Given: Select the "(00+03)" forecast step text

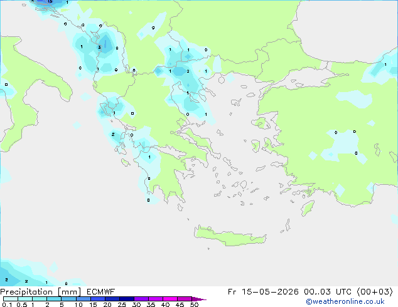Looking at the screenshot, I should [375, 292].
